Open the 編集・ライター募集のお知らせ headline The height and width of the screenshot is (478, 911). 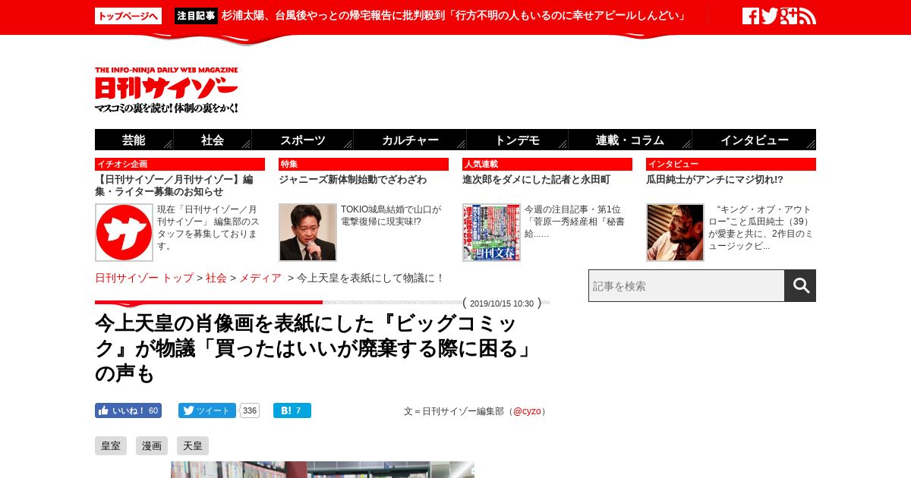[174, 186]
